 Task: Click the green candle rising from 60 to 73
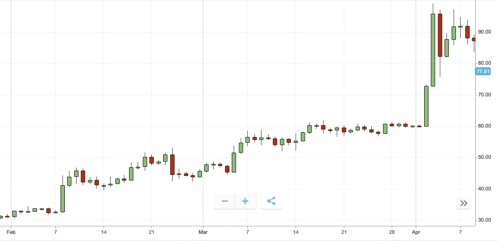426,106
